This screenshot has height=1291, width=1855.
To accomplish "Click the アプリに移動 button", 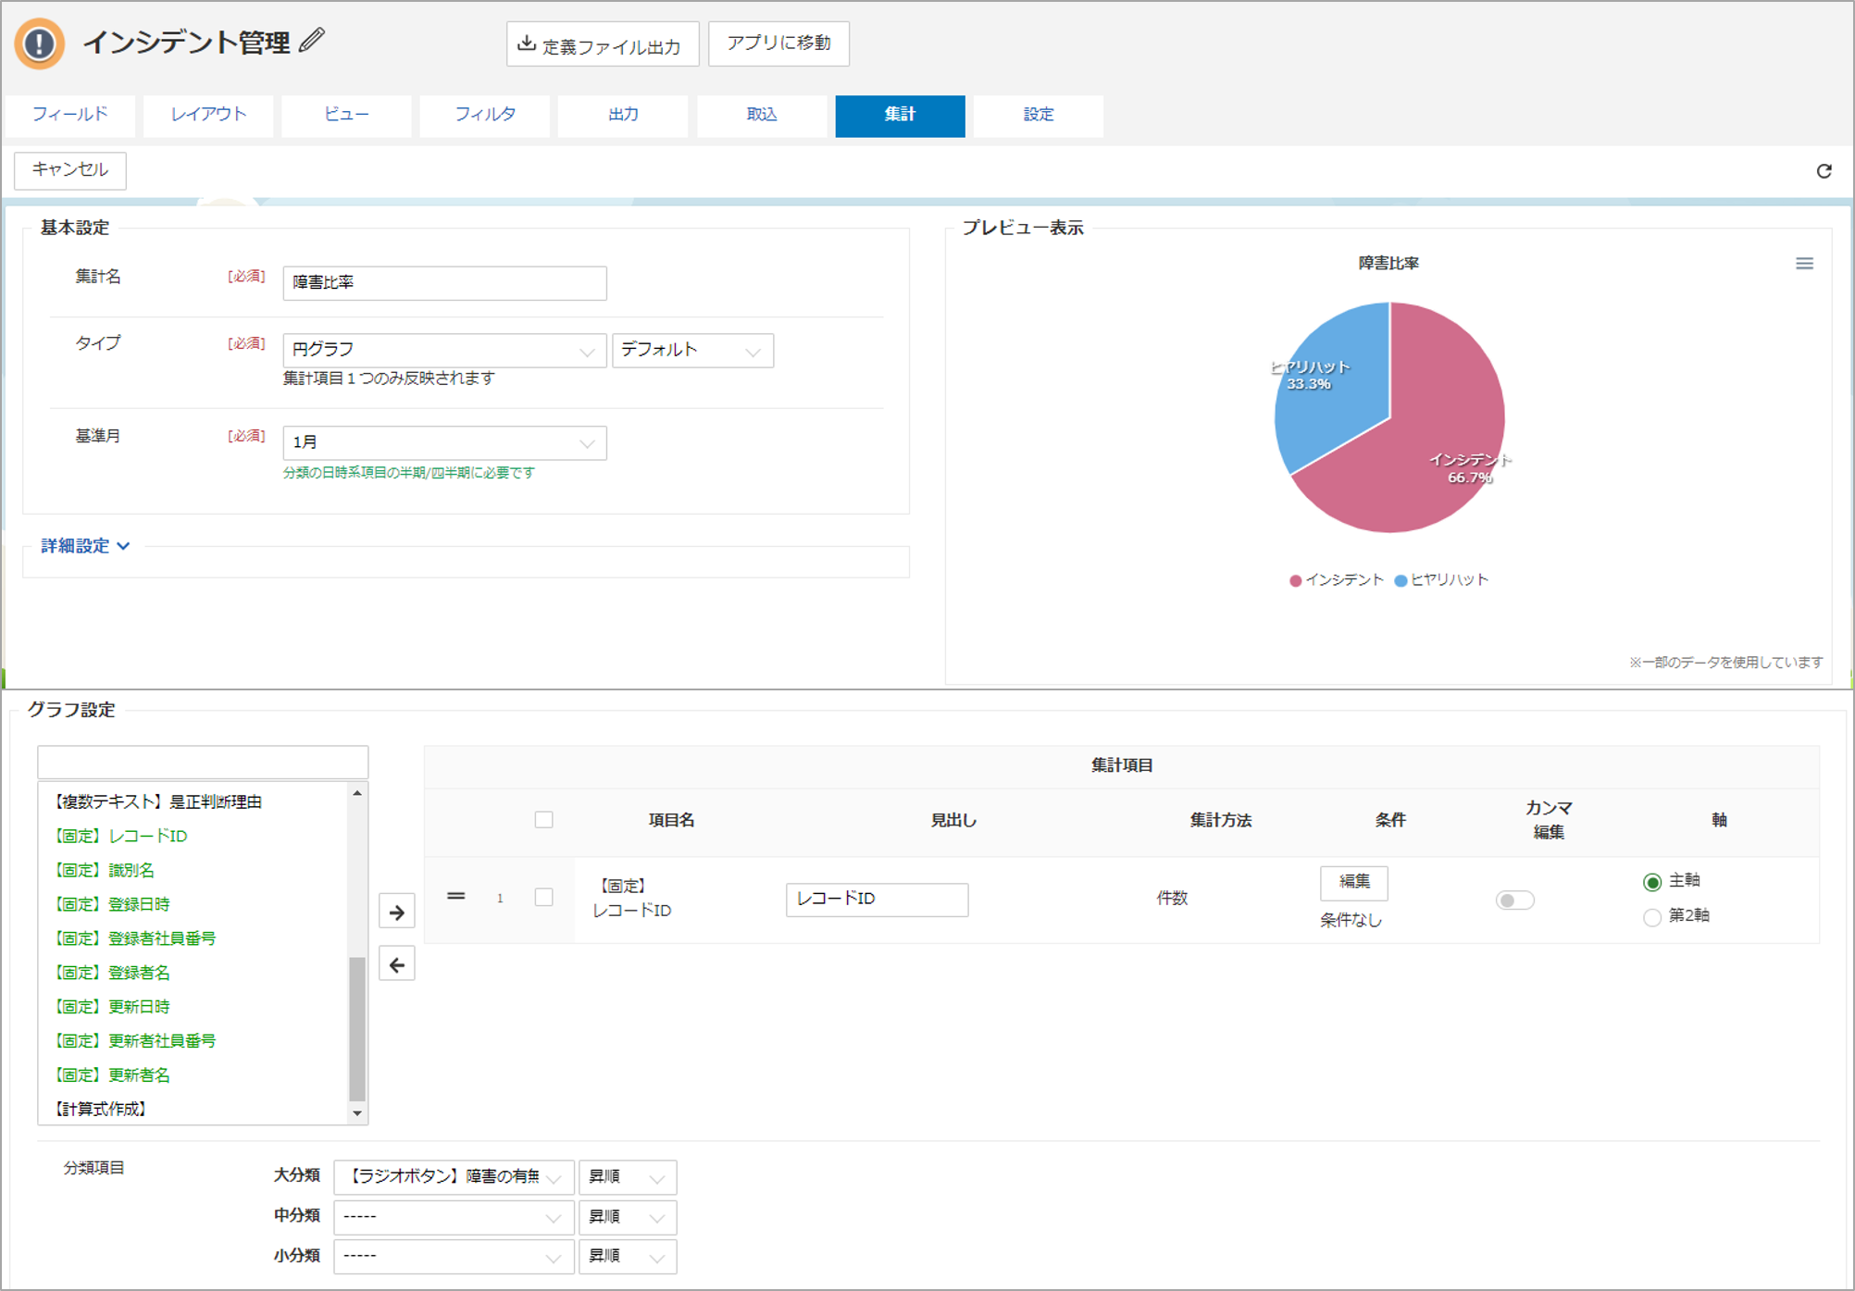I will tap(778, 43).
